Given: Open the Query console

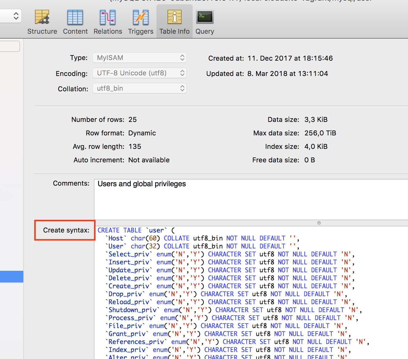Looking at the screenshot, I should pos(204,21).
